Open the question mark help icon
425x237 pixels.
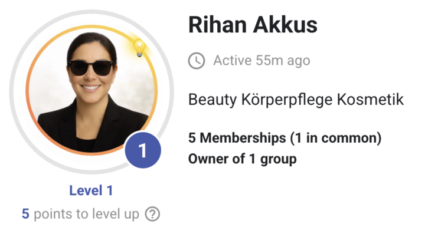[x=152, y=214]
